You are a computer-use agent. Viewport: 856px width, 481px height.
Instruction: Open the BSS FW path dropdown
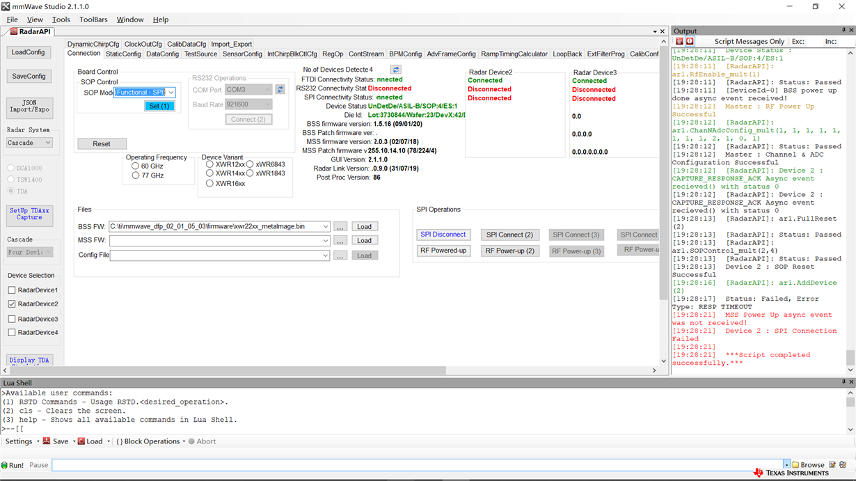[326, 226]
